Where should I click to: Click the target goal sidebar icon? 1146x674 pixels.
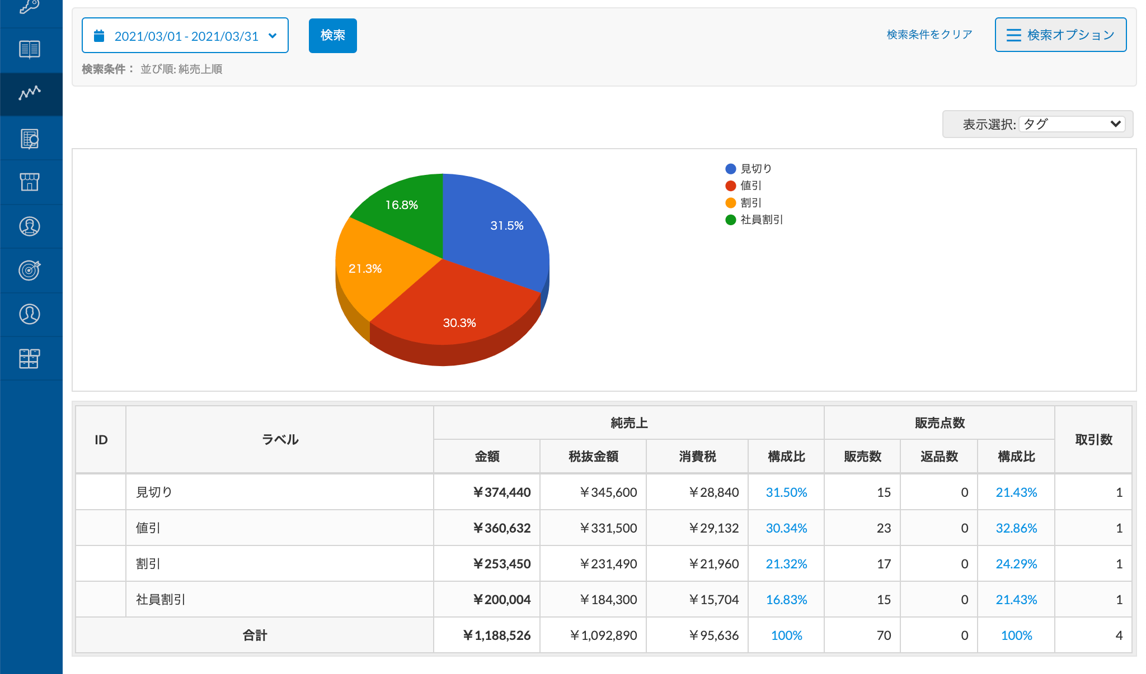[x=29, y=270]
